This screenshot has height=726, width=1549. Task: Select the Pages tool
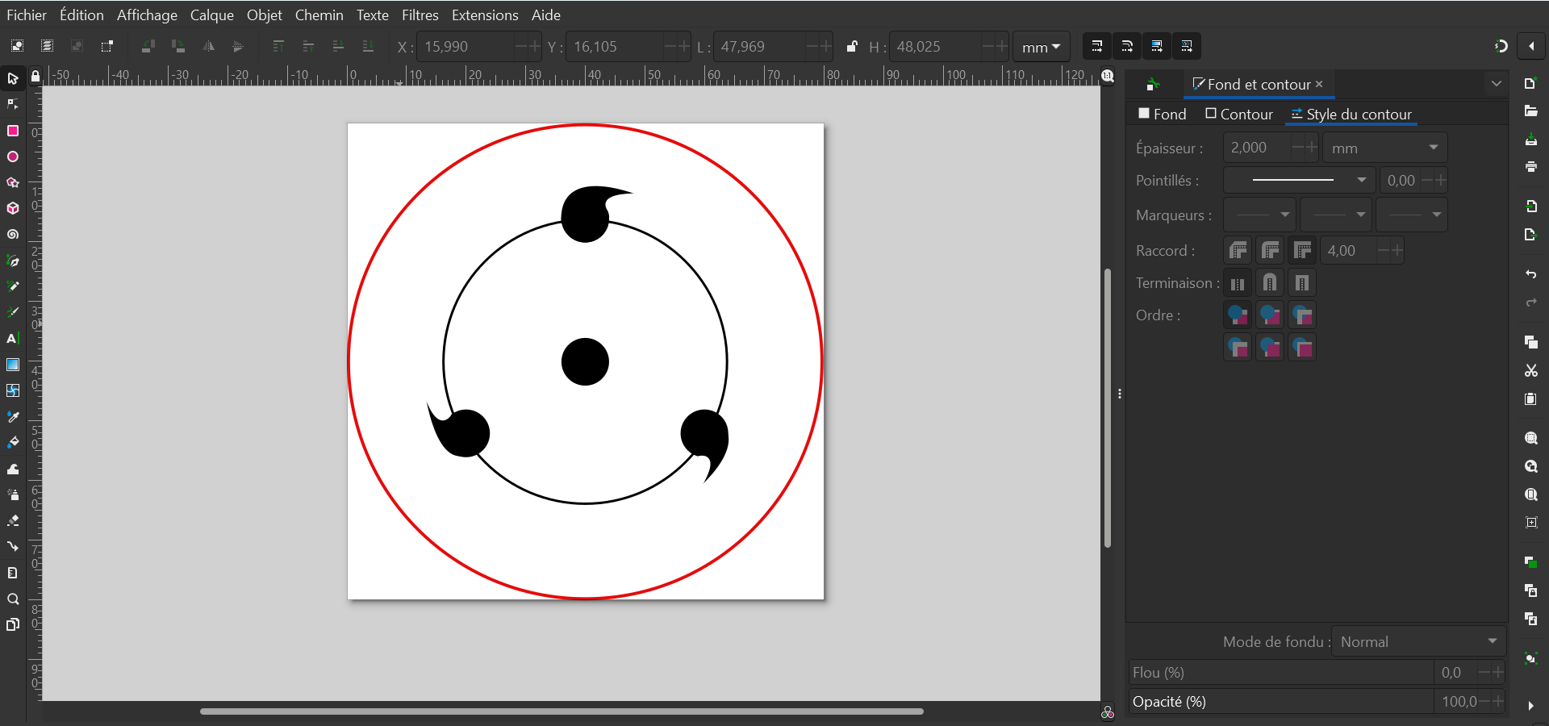pyautogui.click(x=13, y=624)
